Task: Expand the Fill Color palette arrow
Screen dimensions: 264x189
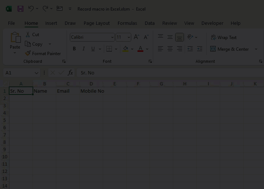Action: (132, 49)
